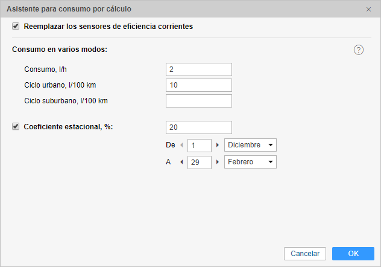
Task: Click the empty Ciclo suburbano field
Action: (199, 101)
